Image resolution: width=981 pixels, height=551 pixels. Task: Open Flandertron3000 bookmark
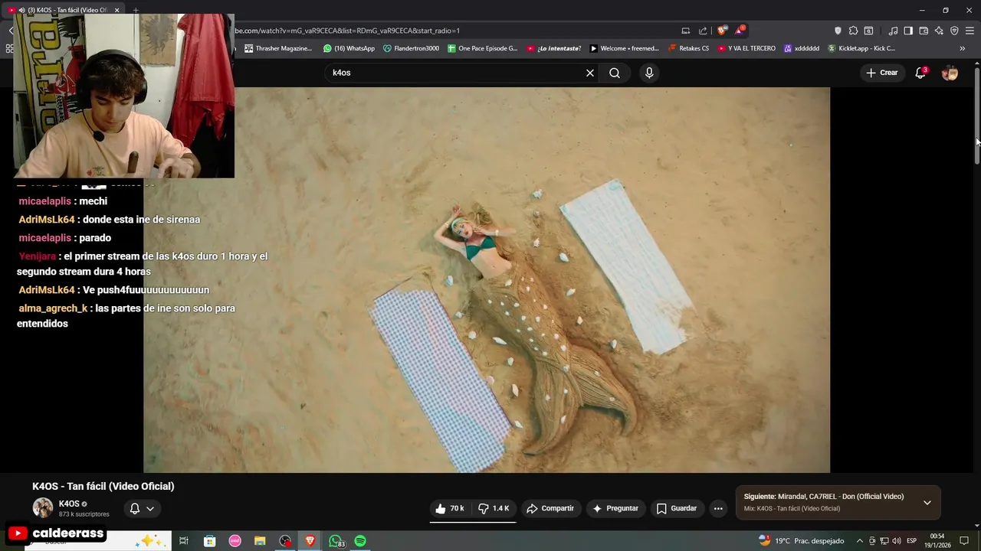coord(411,48)
